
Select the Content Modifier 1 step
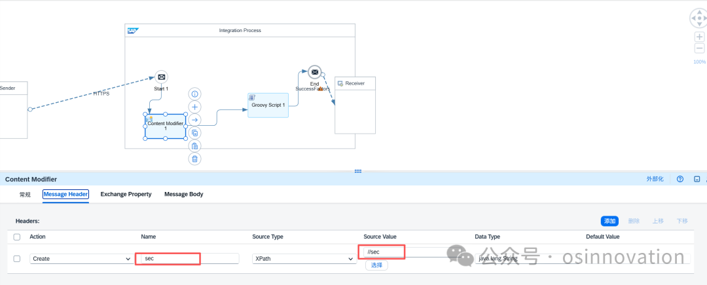(x=166, y=126)
